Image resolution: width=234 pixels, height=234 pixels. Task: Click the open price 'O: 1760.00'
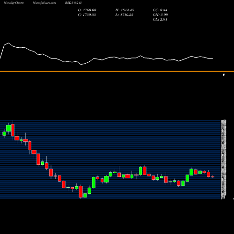point(87,10)
